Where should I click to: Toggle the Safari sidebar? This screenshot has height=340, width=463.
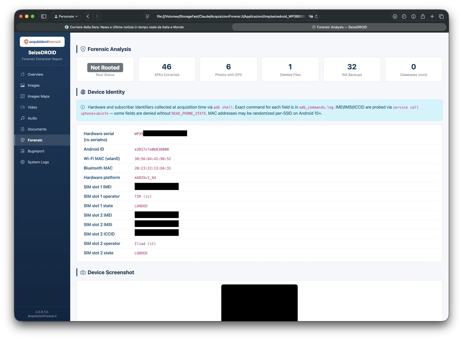tap(44, 16)
